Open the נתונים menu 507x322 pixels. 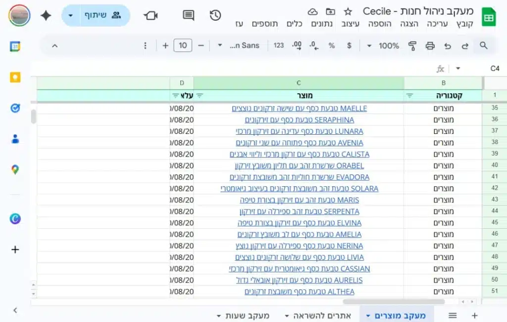pos(321,24)
